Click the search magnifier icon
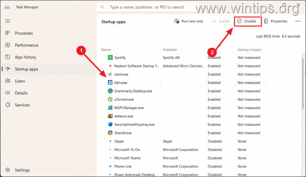 (x=102, y=7)
